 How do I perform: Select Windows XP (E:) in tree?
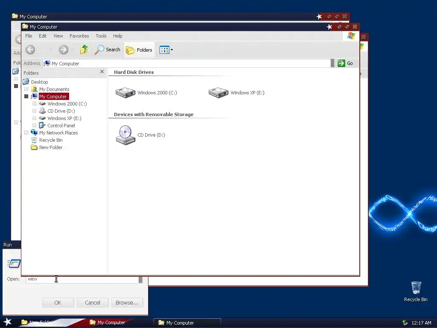pyautogui.click(x=64, y=118)
